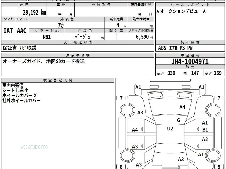Select the AAC air conditioner value

pyautogui.click(x=22, y=31)
